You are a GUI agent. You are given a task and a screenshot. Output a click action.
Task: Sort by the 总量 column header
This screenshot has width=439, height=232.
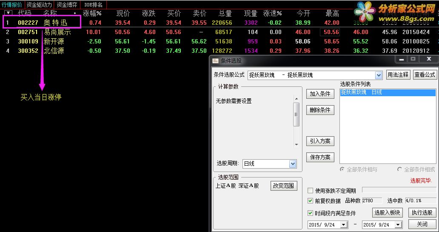tap(225, 13)
